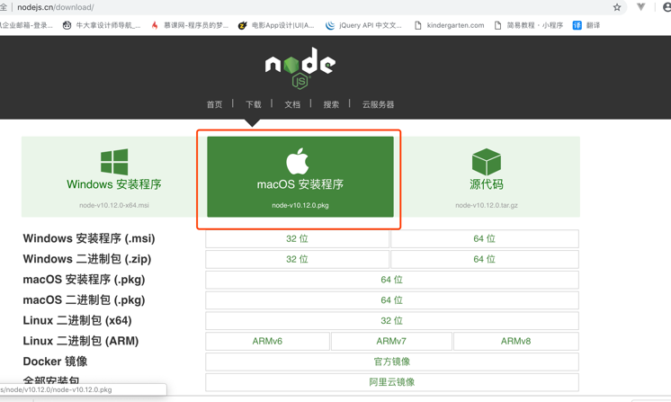Download 源代码 node-v10.12.0.tar.gz
671x402 pixels.
pos(487,176)
